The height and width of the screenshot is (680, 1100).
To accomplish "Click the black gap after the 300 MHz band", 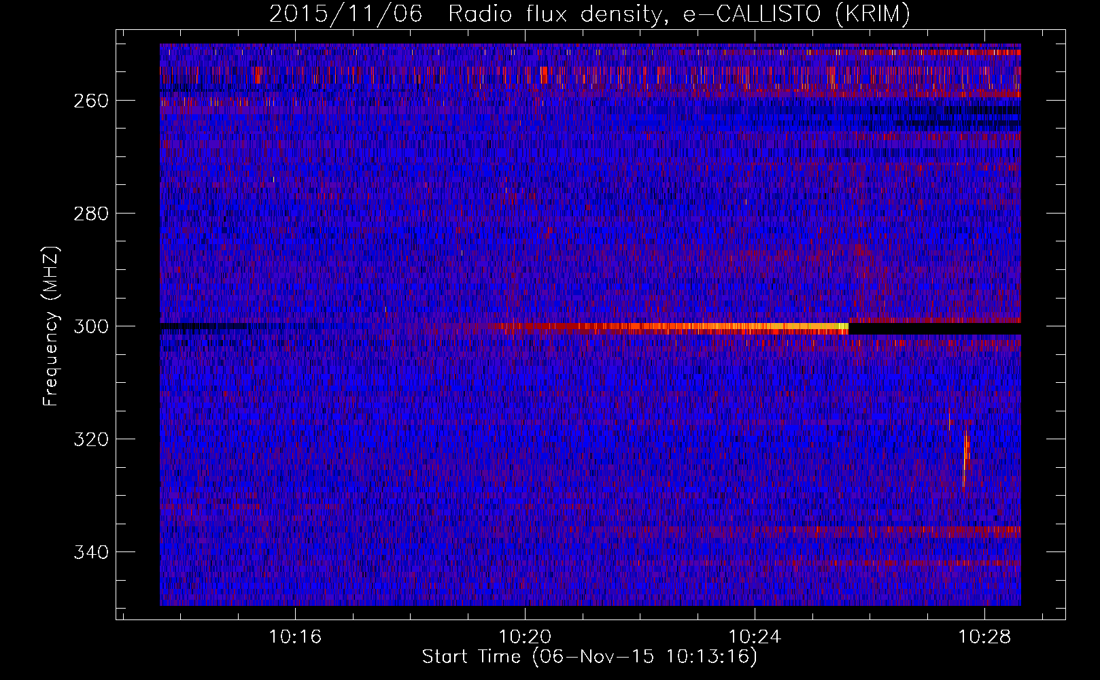I will tap(935, 328).
